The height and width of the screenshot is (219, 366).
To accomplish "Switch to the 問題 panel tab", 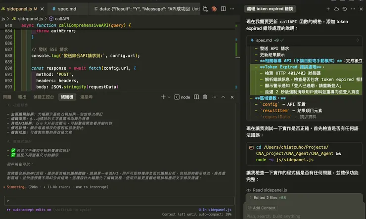I will 7,97.
